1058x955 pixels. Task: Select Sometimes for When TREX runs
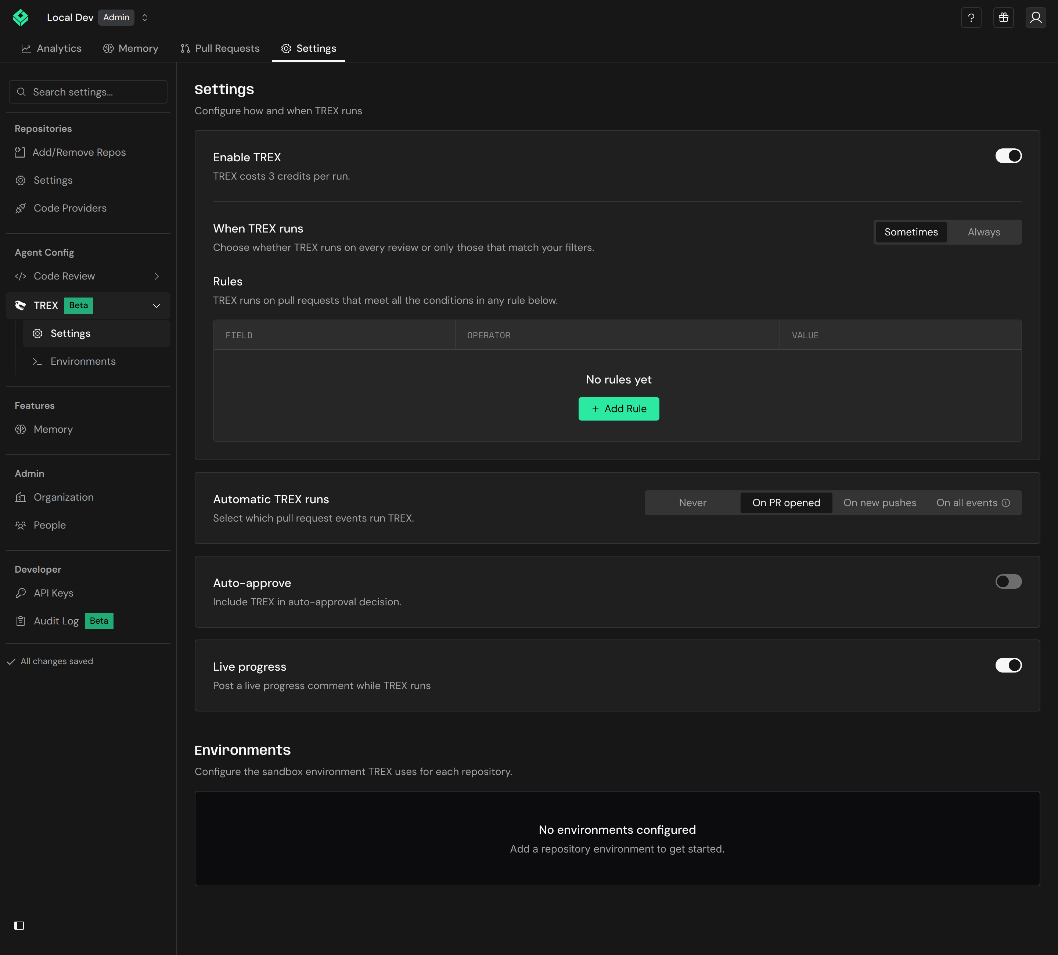coord(911,232)
